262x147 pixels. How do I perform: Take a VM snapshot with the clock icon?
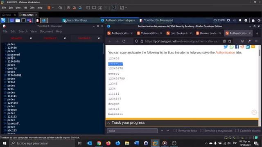pos(68,8)
